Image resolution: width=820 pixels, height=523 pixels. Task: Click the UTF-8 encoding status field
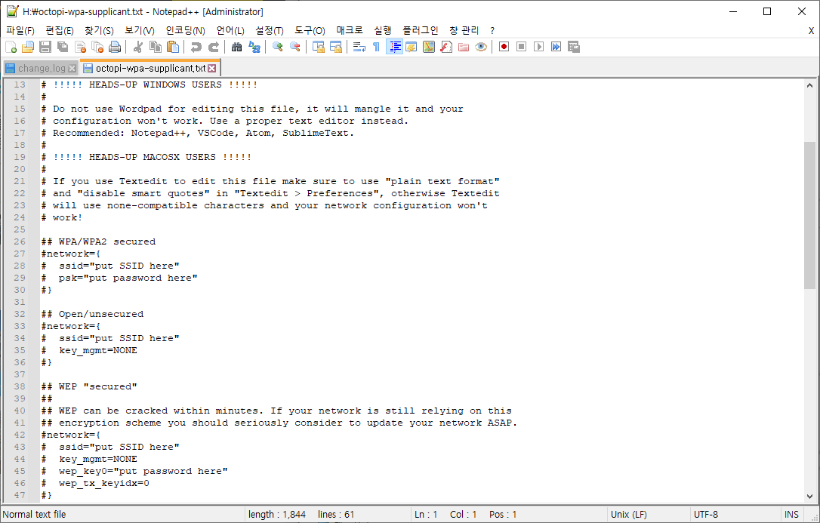[x=705, y=515]
